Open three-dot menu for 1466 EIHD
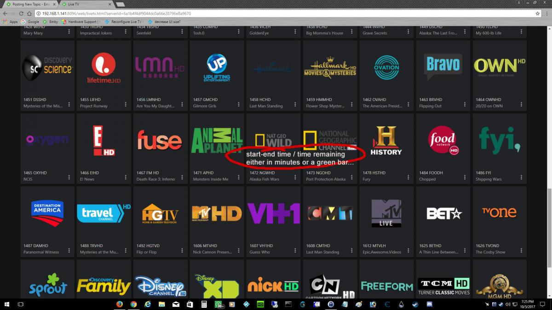 click(x=126, y=177)
